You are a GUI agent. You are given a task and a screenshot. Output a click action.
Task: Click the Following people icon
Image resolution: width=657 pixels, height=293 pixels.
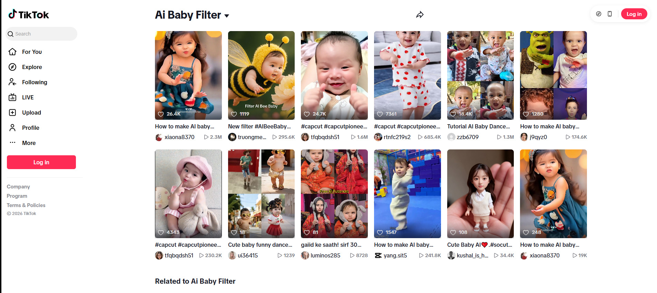tap(12, 82)
